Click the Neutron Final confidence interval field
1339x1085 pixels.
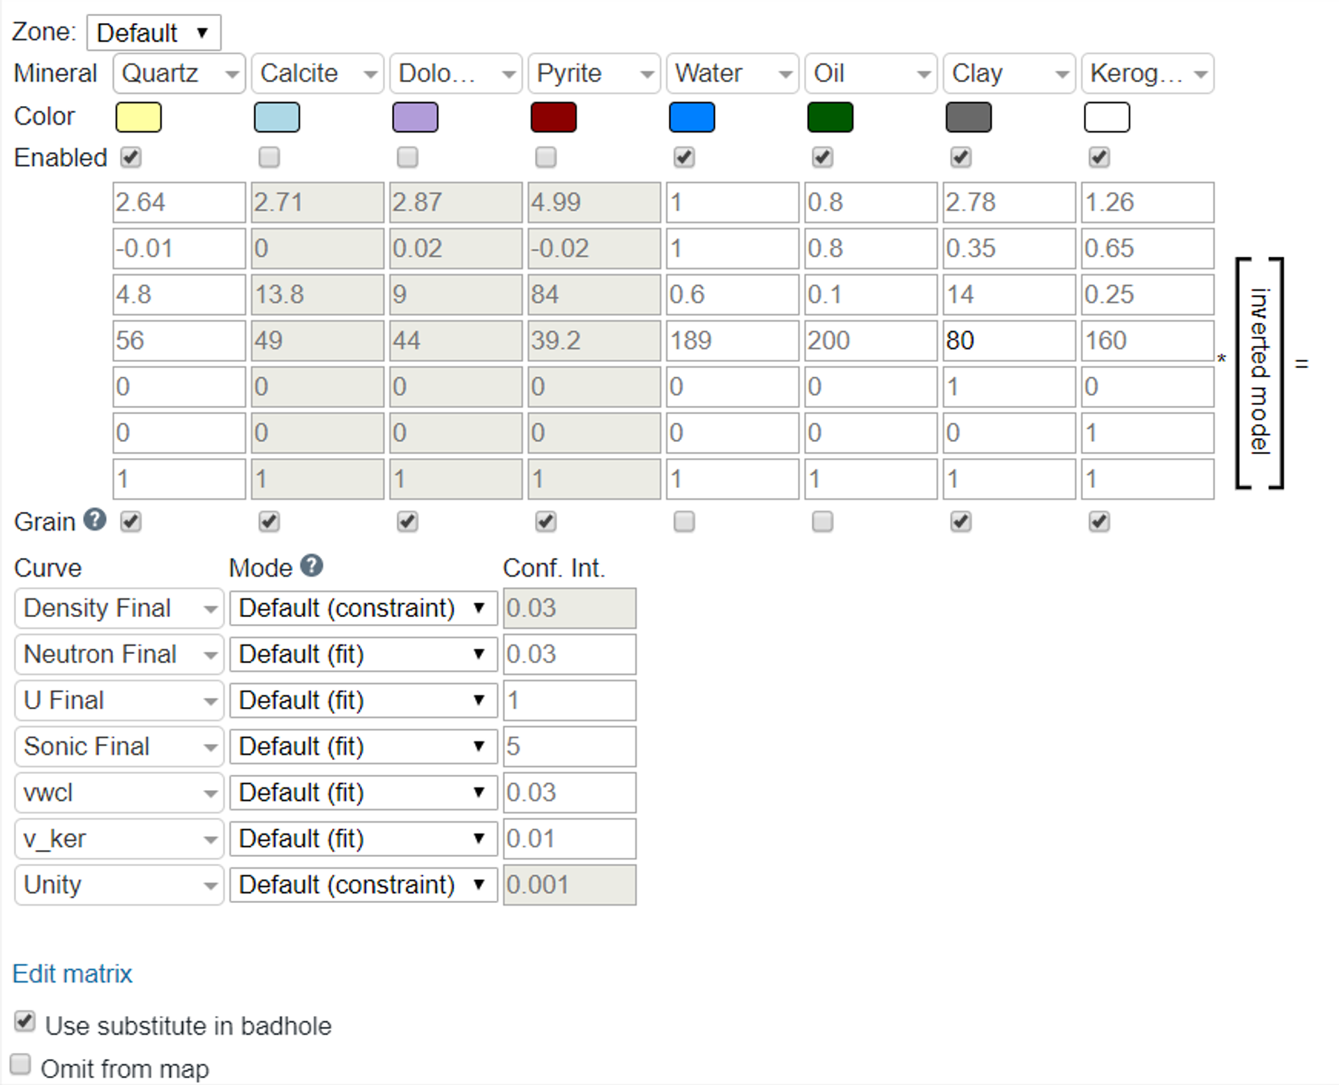(x=568, y=654)
